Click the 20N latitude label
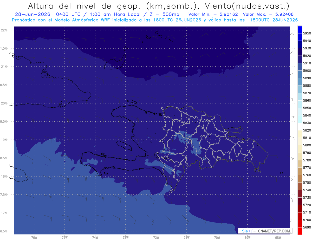Viewport: 312px width, 241px height. [4, 103]
